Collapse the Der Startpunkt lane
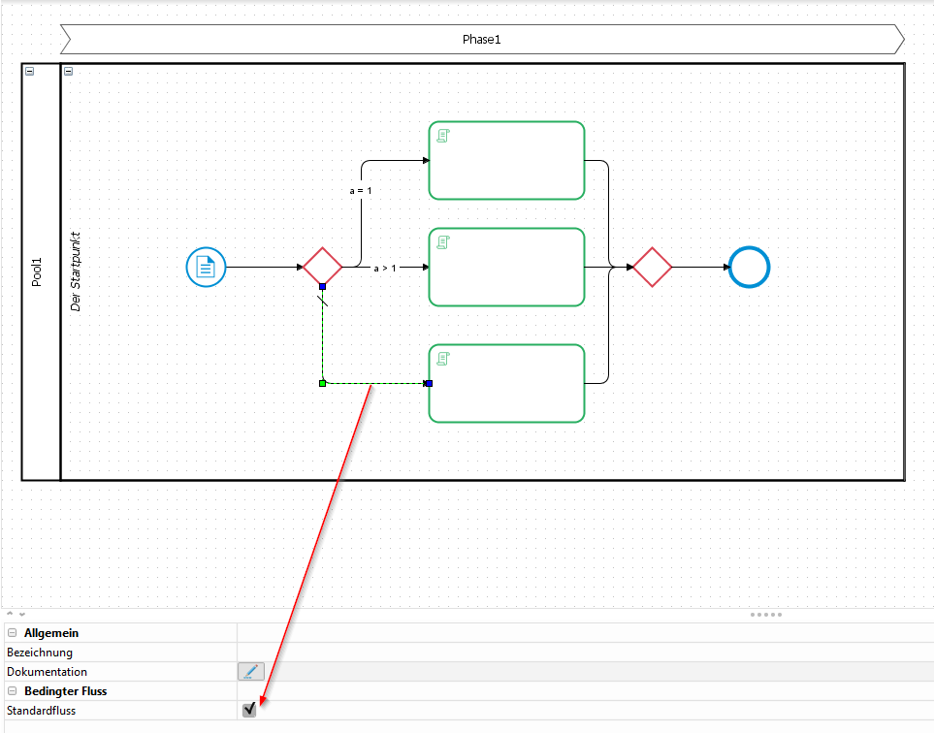The image size is (934, 733). tap(68, 71)
